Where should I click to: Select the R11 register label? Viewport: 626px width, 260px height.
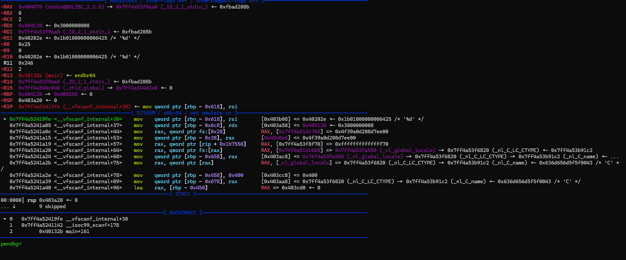[8, 63]
